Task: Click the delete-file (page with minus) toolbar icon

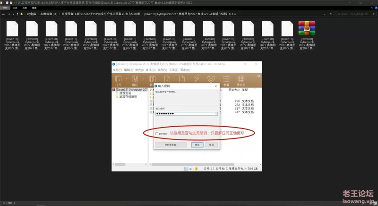Action: (182, 79)
